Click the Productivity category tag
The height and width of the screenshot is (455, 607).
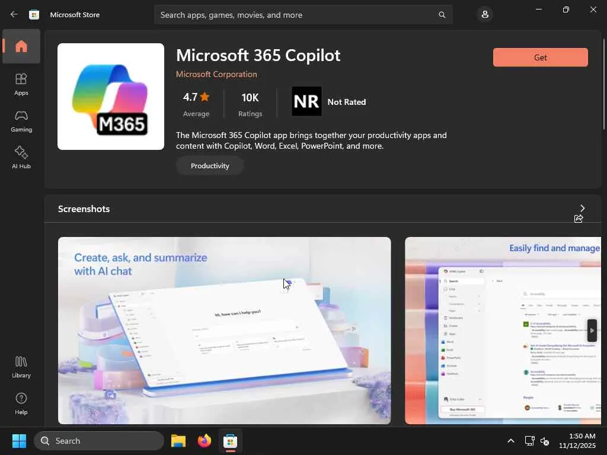[x=210, y=166]
